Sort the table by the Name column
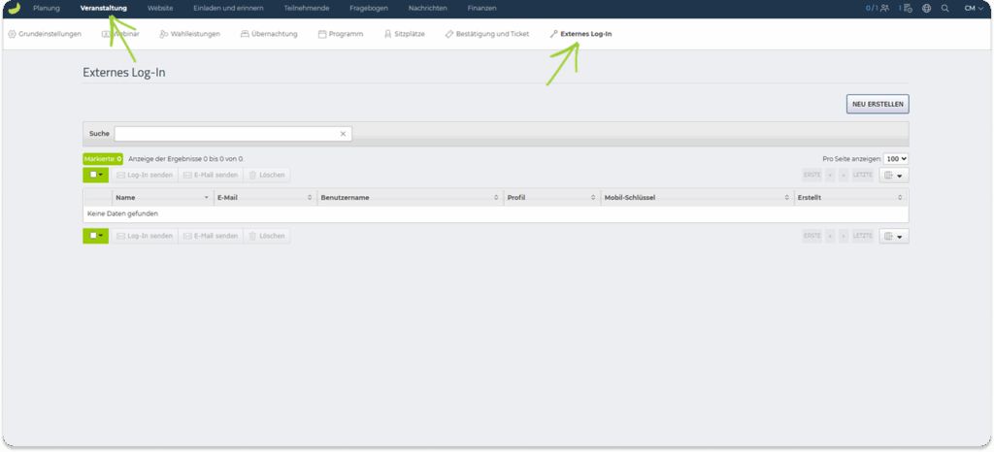Screen dimensions: 994x452 160,197
